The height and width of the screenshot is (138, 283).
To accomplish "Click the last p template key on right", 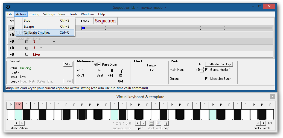I will 270,105.
